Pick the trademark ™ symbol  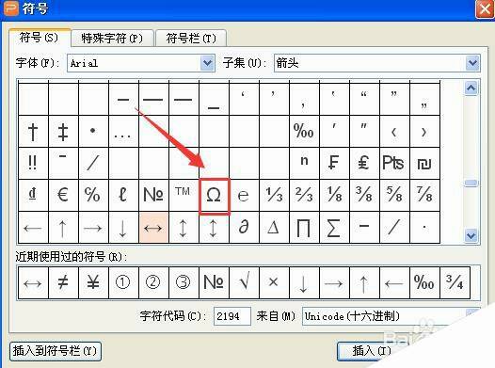point(184,196)
